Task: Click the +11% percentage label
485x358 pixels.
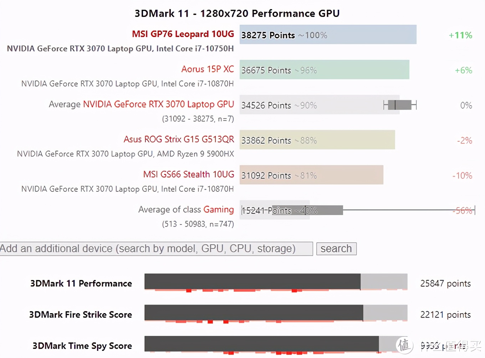Action: 460,35
